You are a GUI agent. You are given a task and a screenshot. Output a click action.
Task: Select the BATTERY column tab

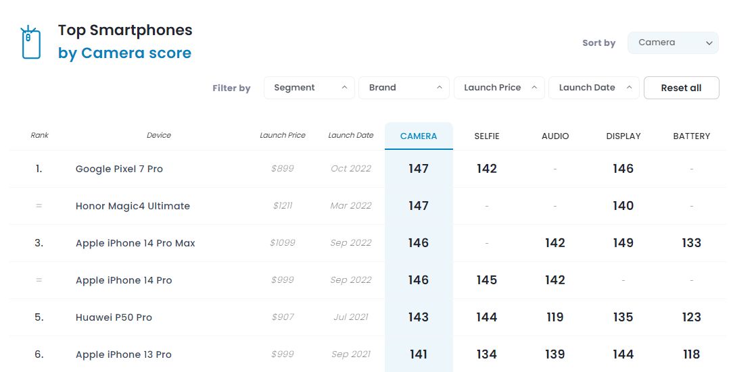click(691, 136)
